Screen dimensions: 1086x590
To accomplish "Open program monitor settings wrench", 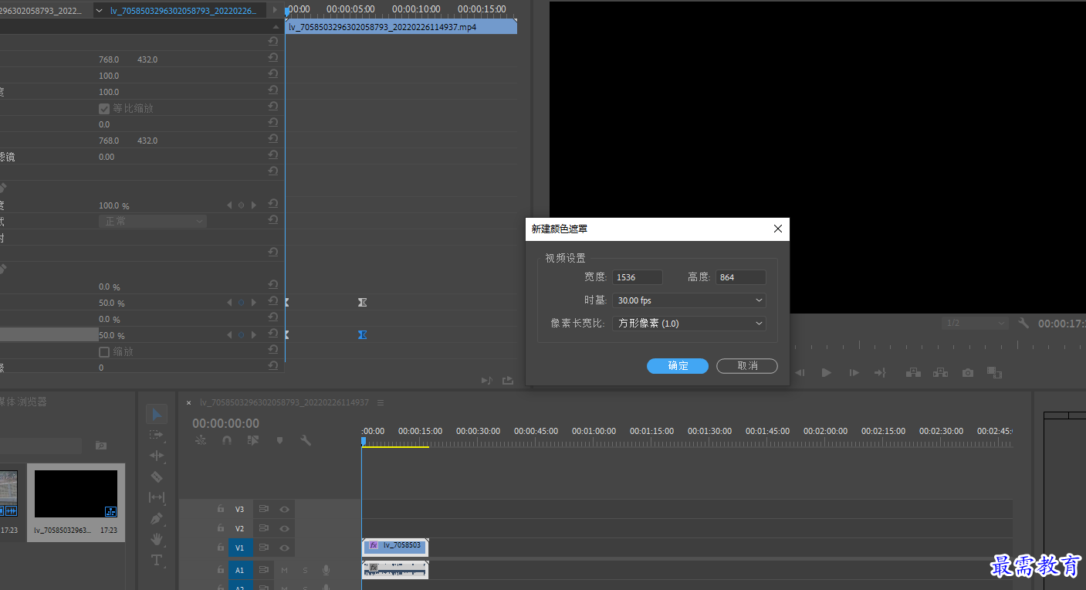I will click(x=1024, y=323).
